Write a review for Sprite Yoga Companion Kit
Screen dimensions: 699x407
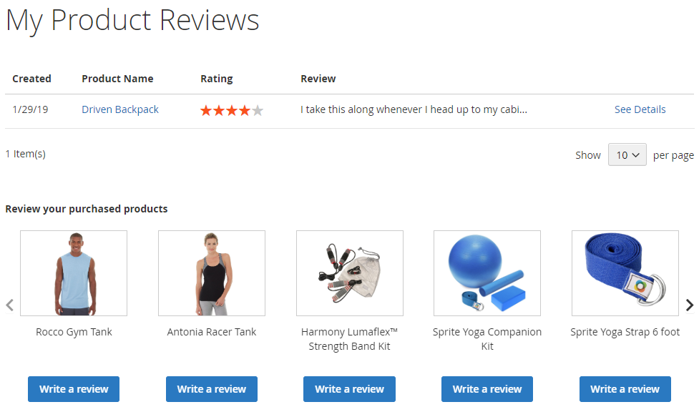point(487,389)
